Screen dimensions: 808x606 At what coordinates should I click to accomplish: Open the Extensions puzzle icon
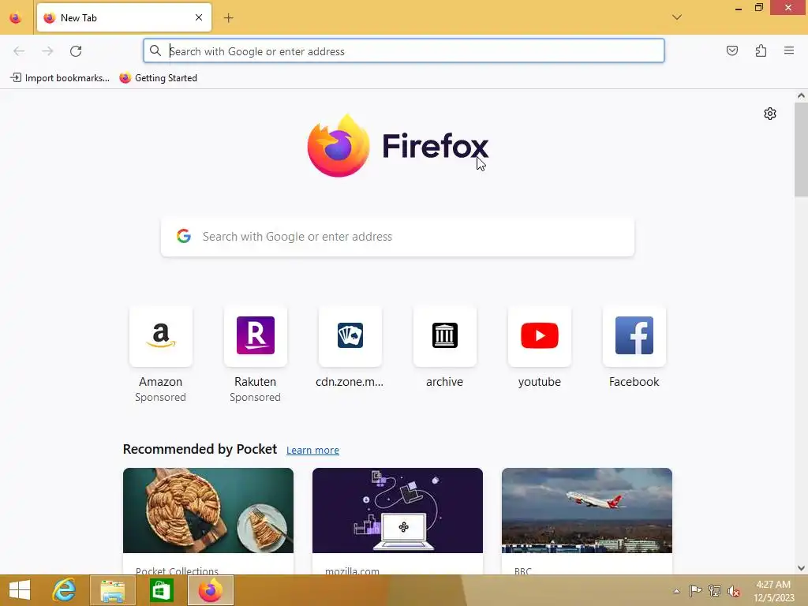[x=761, y=50]
